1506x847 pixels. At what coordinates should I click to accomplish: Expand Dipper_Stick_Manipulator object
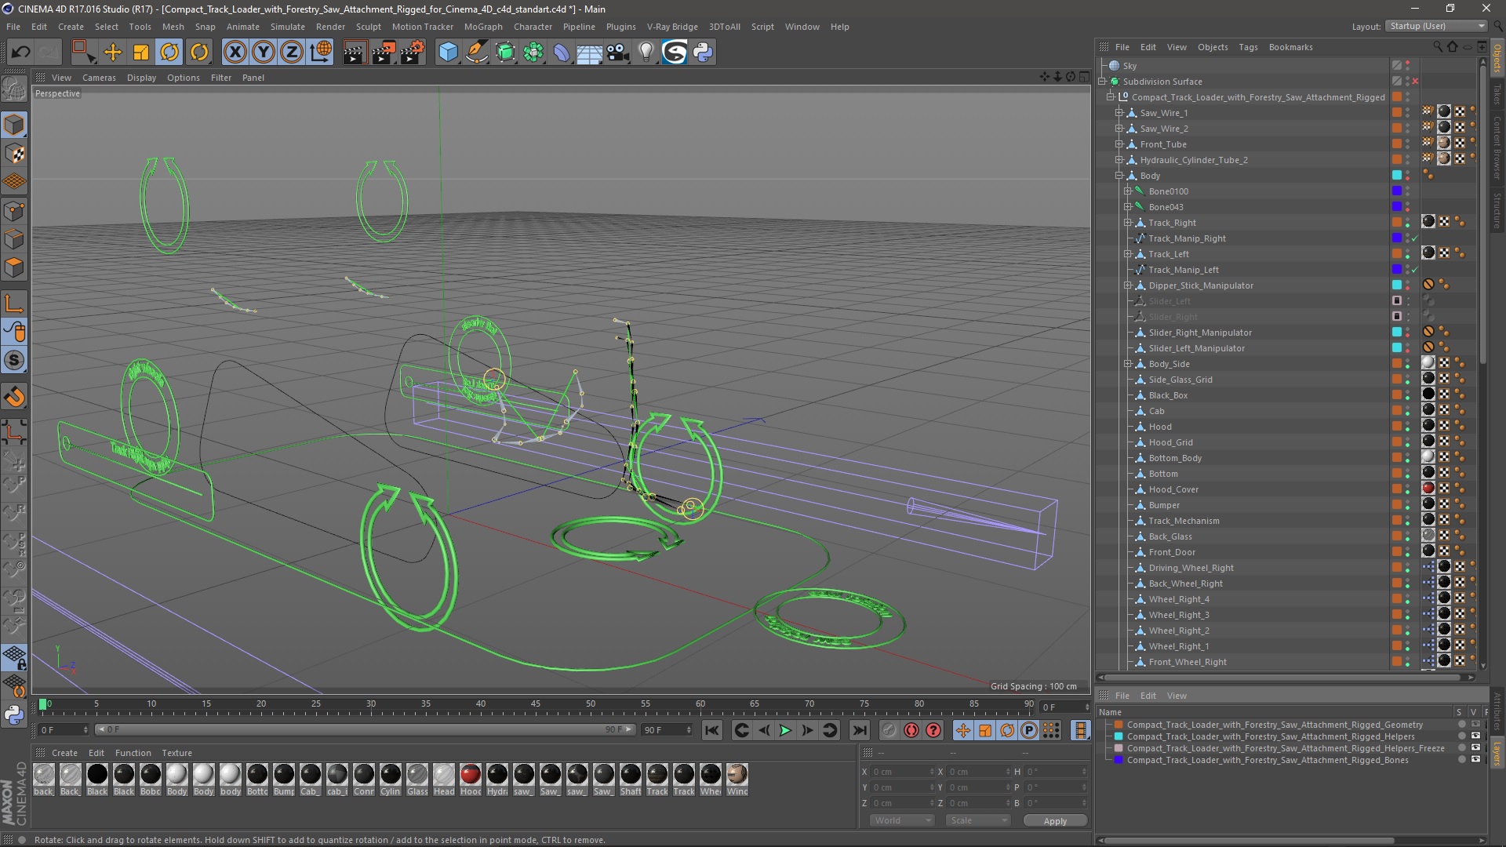point(1128,285)
